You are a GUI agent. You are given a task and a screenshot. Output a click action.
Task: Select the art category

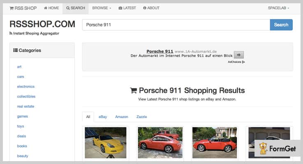point(19,67)
